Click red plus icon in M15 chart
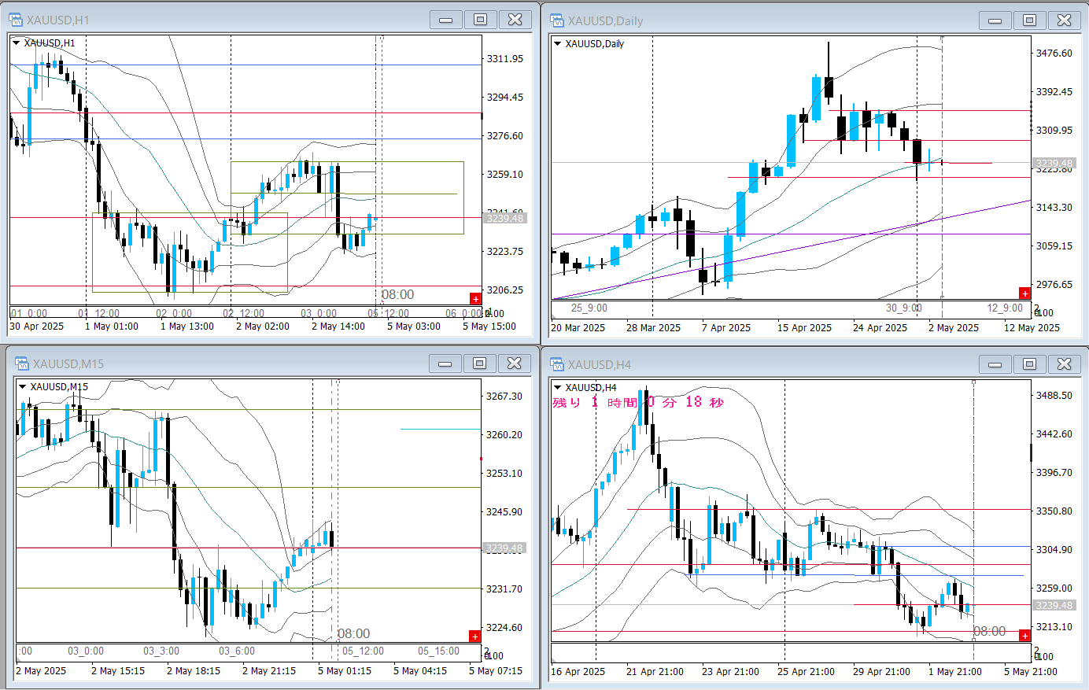 pos(474,636)
